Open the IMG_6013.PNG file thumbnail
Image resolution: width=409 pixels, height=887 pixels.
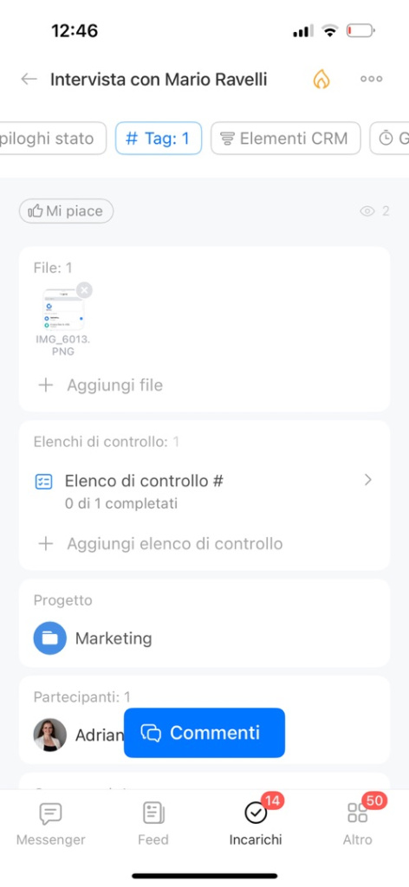[63, 310]
